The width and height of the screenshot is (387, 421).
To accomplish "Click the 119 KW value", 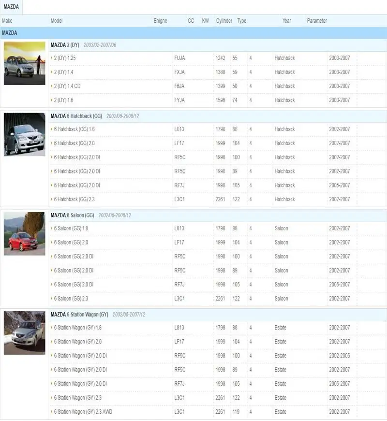I will pos(236,412).
